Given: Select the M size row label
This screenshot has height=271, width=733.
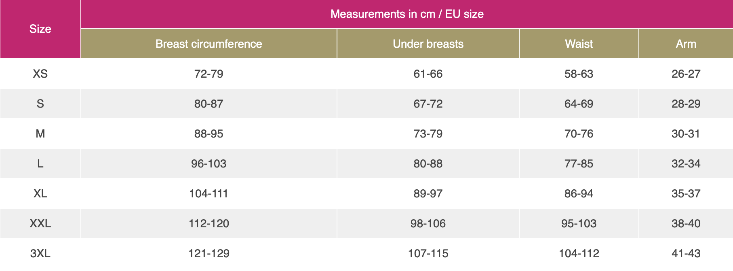Looking at the screenshot, I should [40, 133].
